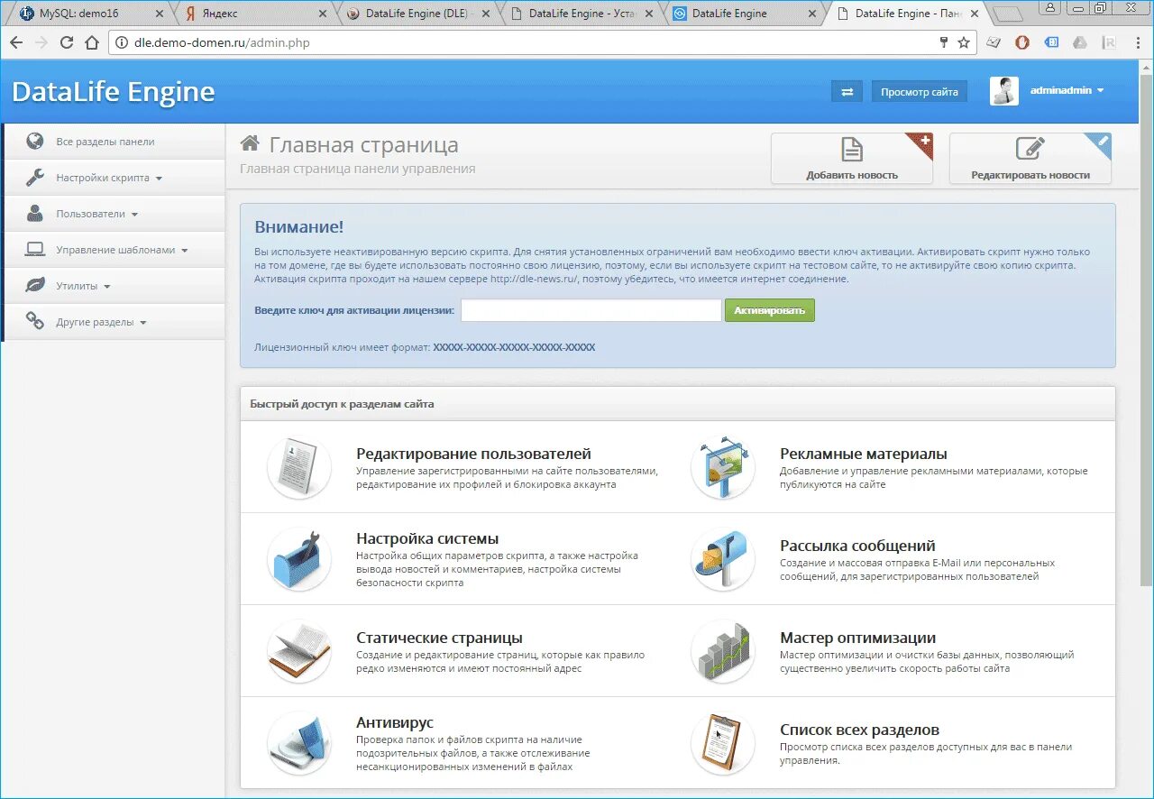This screenshot has height=799, width=1154.
Task: Click mailbox icon for Рассылка сообщений
Action: 723,559
